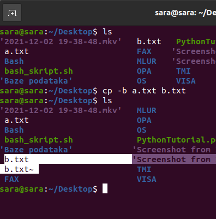The height and width of the screenshot is (219, 216).
Task: Click the .mkv file in first ls output
Action: (x=61, y=42)
